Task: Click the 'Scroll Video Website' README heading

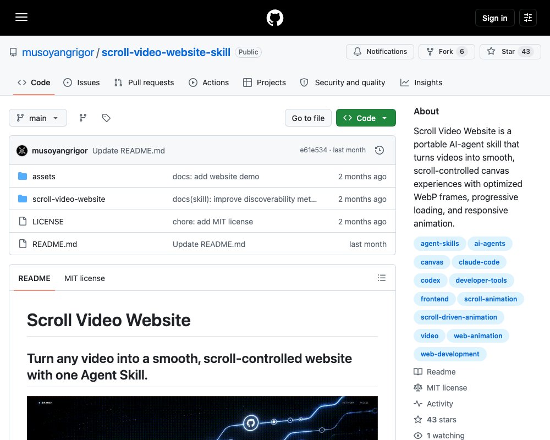Action: [x=109, y=320]
